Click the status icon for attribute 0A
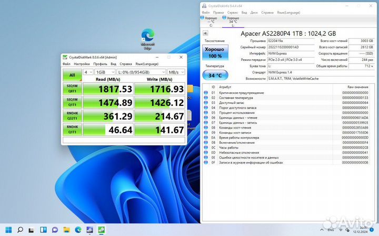379x236 pixels. coord(206,138)
